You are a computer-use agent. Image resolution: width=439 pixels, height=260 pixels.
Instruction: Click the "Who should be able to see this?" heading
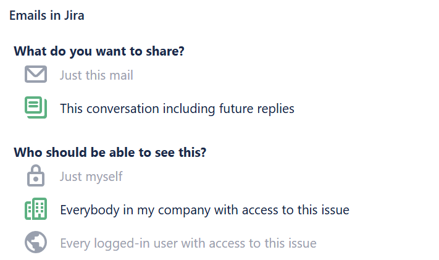pos(110,153)
